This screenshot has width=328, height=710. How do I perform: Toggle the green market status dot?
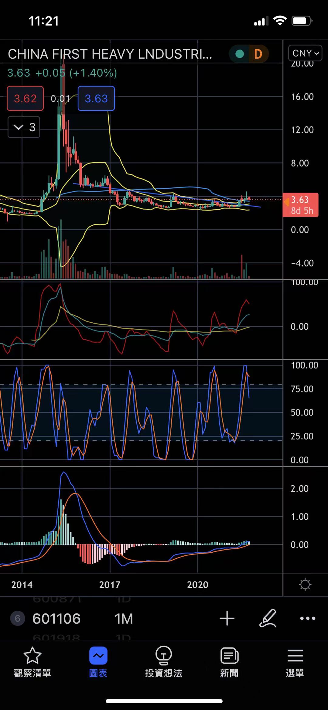(240, 54)
